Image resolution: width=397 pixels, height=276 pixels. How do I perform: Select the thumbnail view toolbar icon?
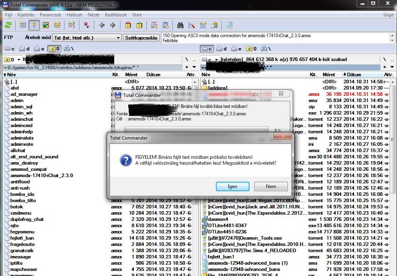pyautogui.click(x=46, y=25)
